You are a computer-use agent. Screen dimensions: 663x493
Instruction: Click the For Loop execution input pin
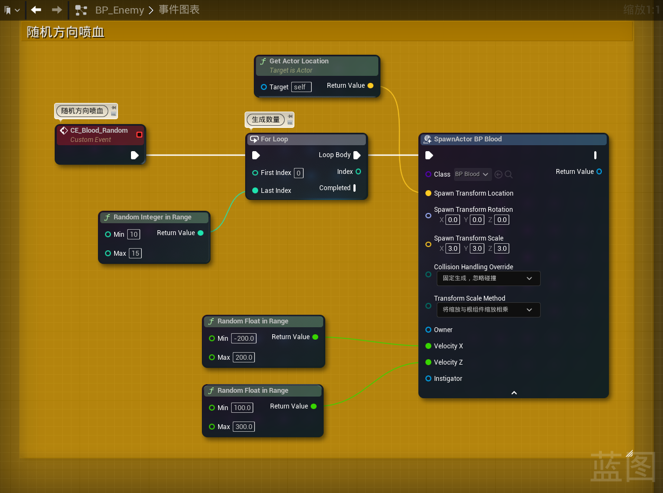(x=256, y=155)
